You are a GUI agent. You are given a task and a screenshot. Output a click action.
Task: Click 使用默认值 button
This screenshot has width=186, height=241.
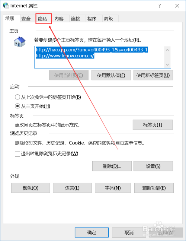click(x=111, y=75)
